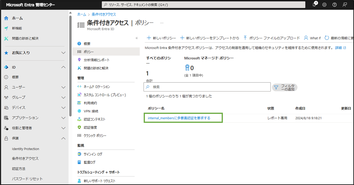This screenshot has width=354, height=185.
Task: Collapse the ID section chevron
Action: pyautogui.click(x=63, y=67)
